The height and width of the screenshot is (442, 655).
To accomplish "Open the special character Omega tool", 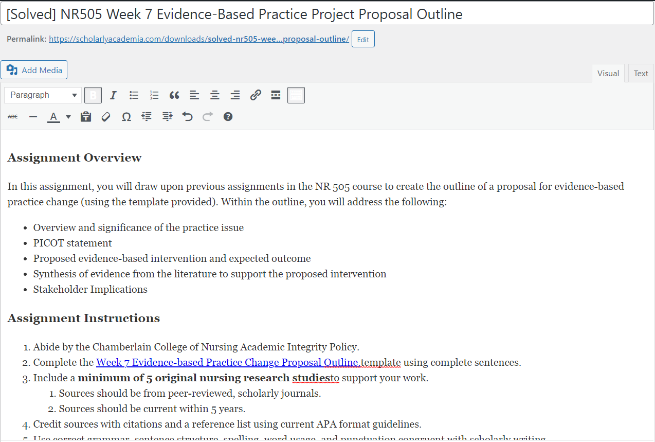I will (x=126, y=117).
